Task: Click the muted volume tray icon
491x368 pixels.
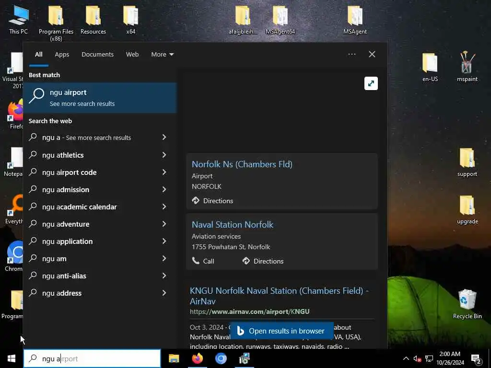Action: point(417,358)
